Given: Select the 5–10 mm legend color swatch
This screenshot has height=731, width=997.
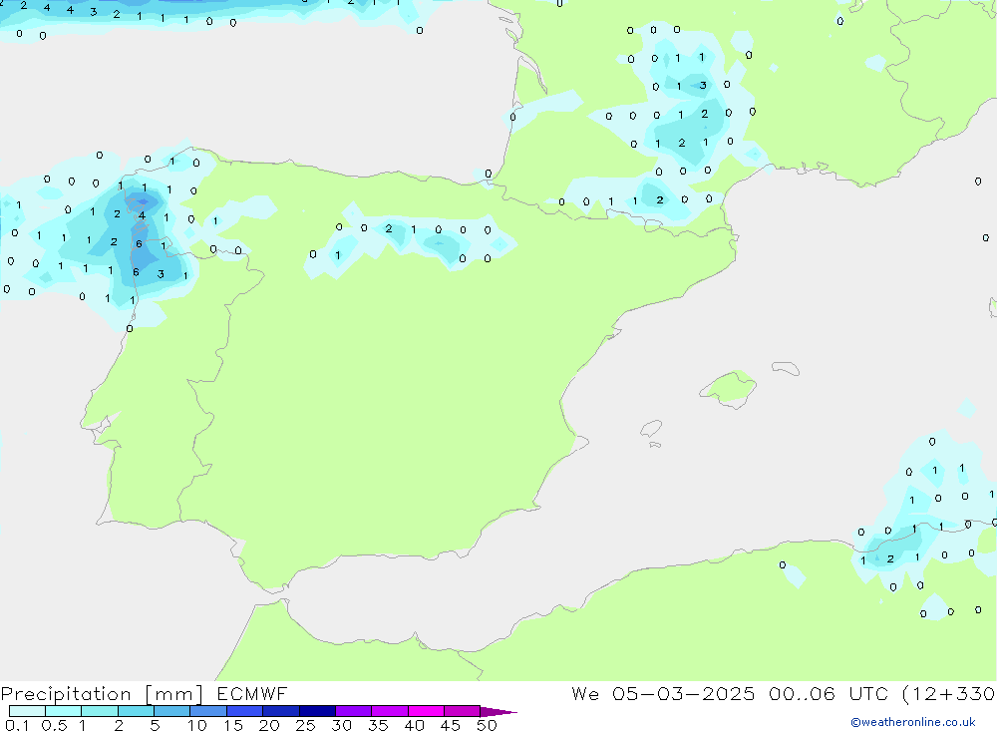Looking at the screenshot, I should (x=171, y=711).
